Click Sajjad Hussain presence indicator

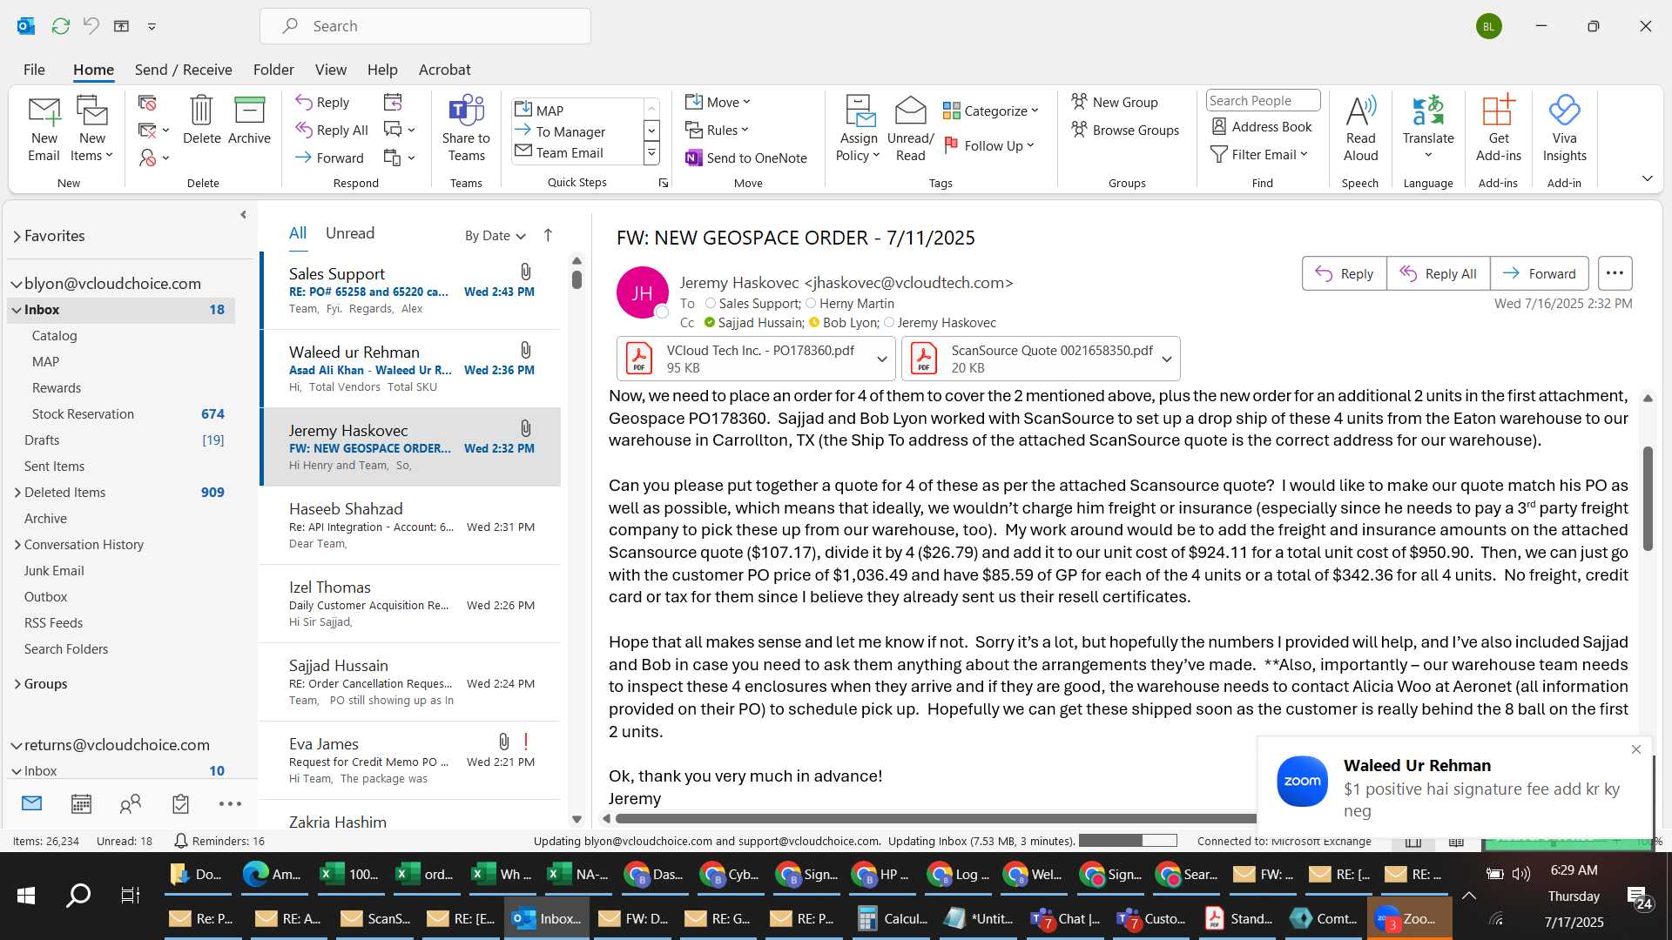click(x=710, y=323)
